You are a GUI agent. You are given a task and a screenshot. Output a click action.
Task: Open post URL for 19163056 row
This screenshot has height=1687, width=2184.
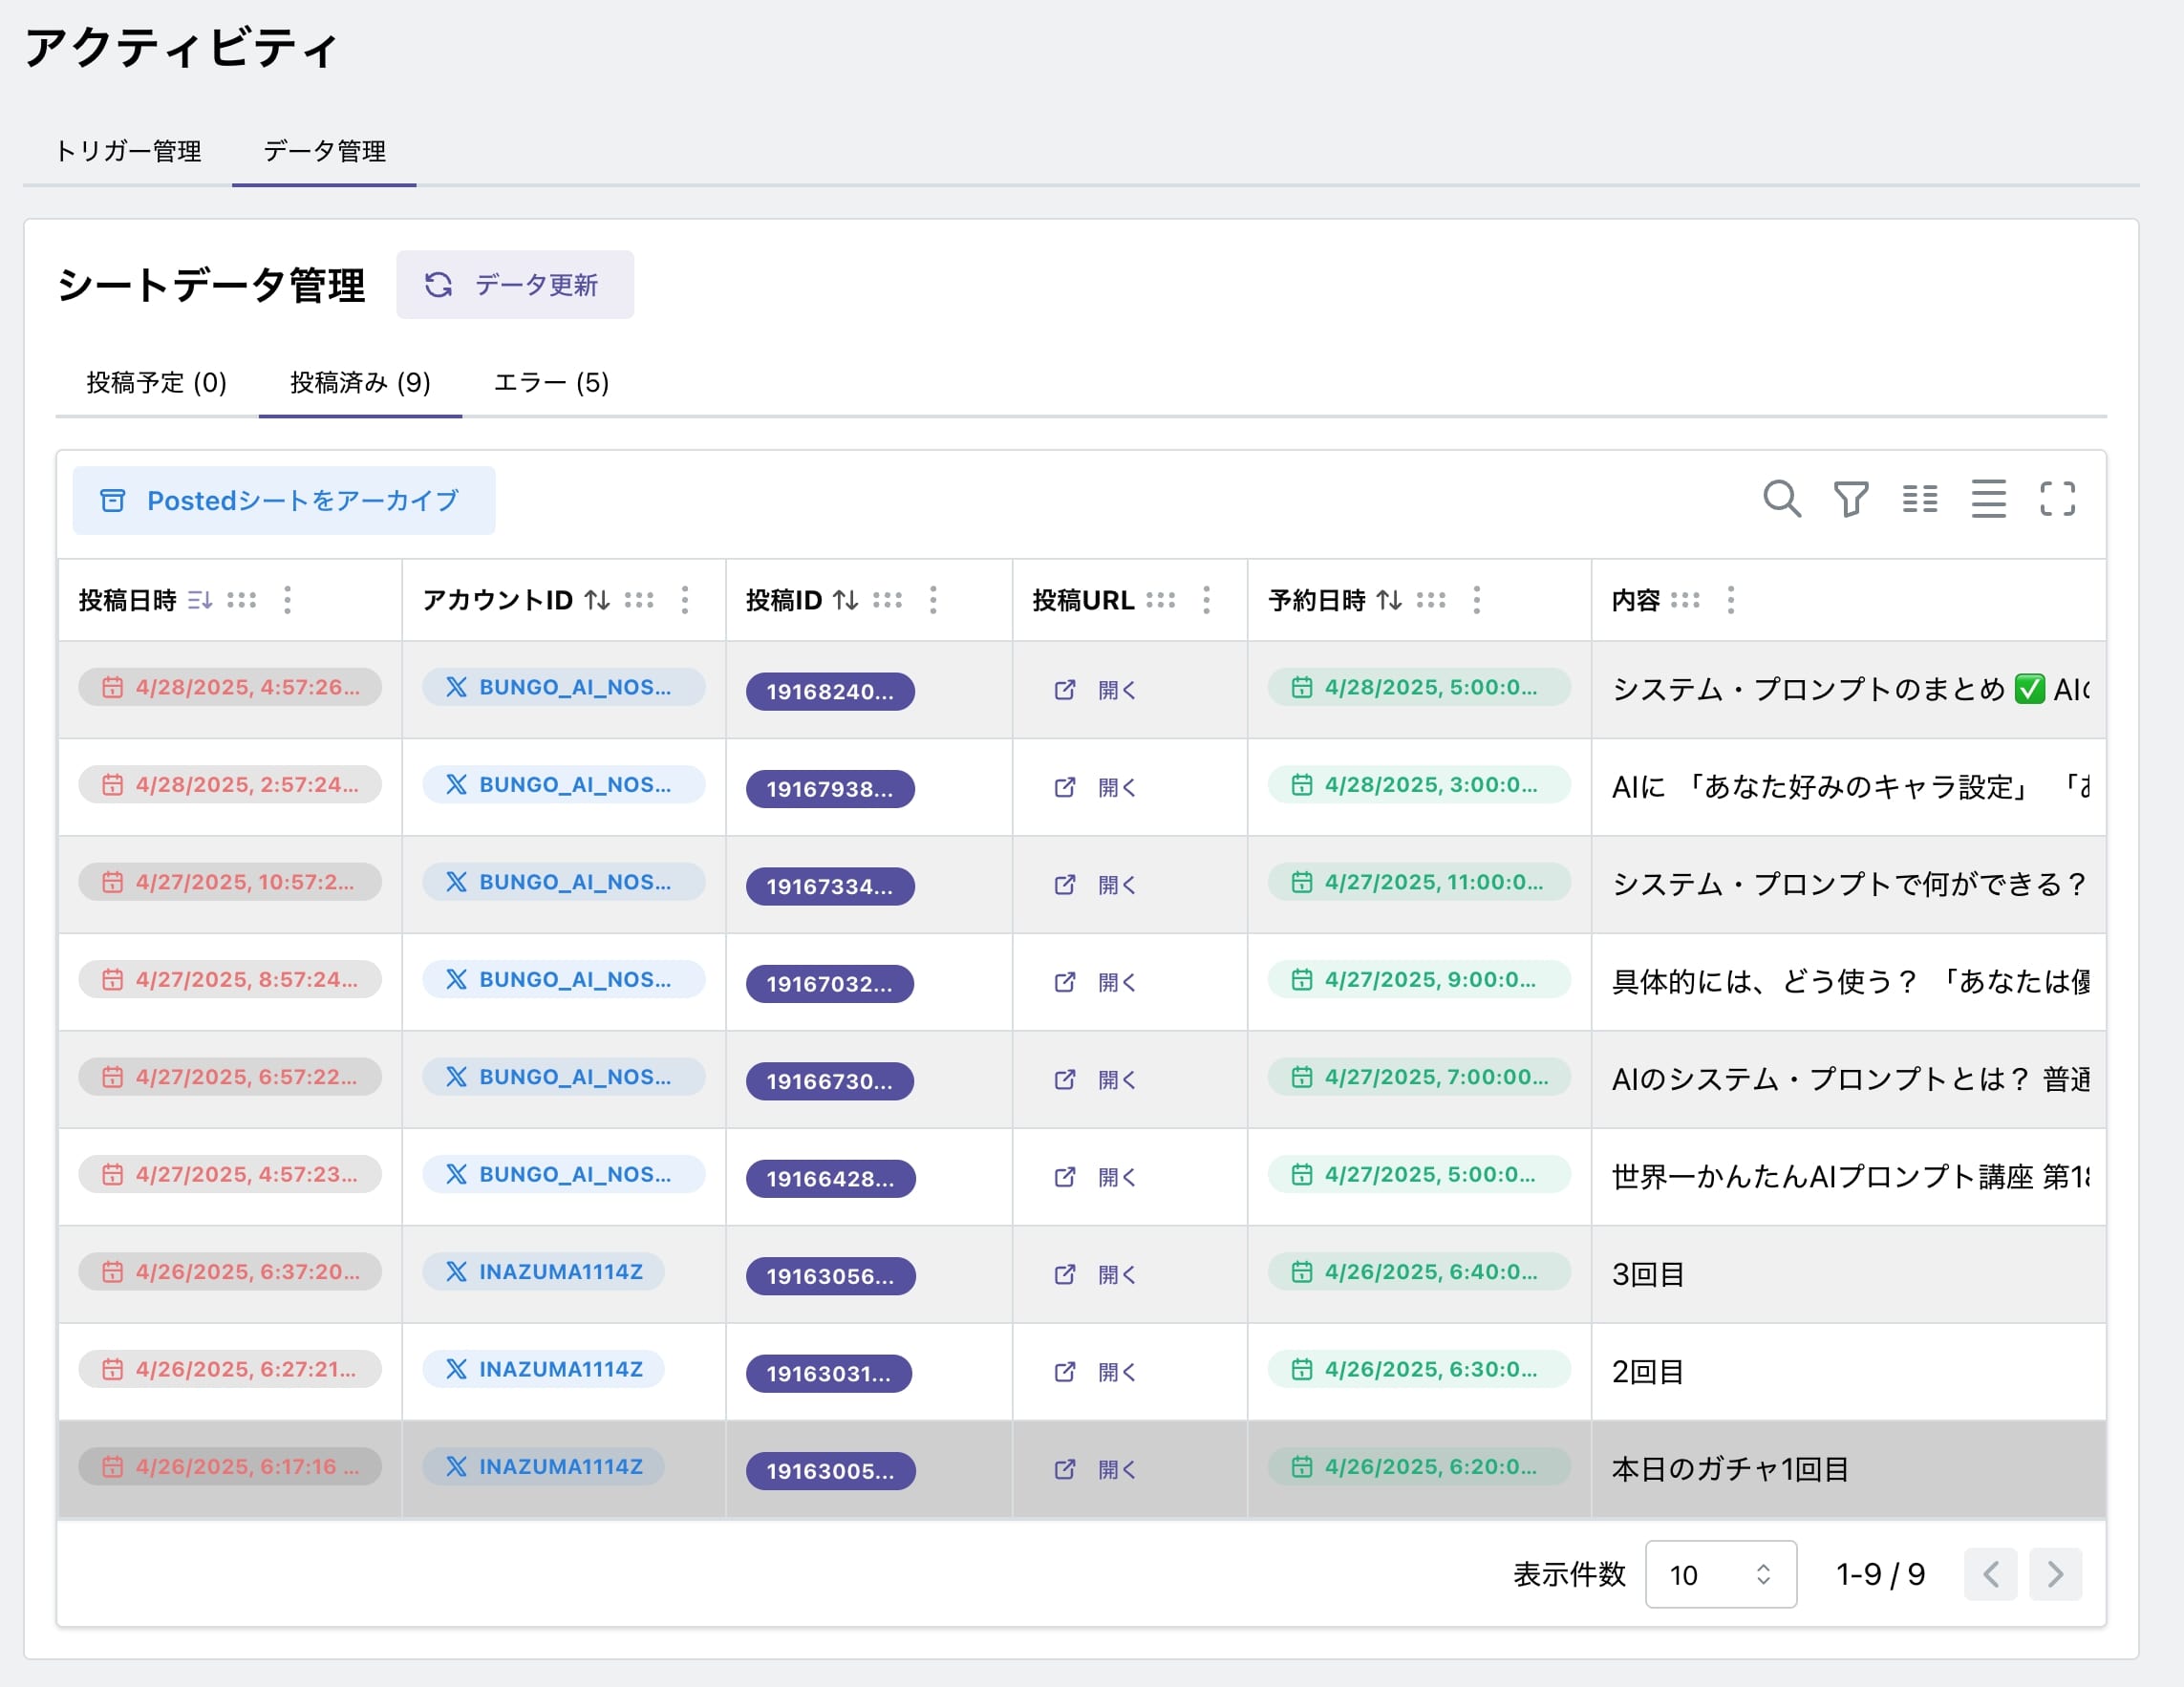click(1095, 1275)
